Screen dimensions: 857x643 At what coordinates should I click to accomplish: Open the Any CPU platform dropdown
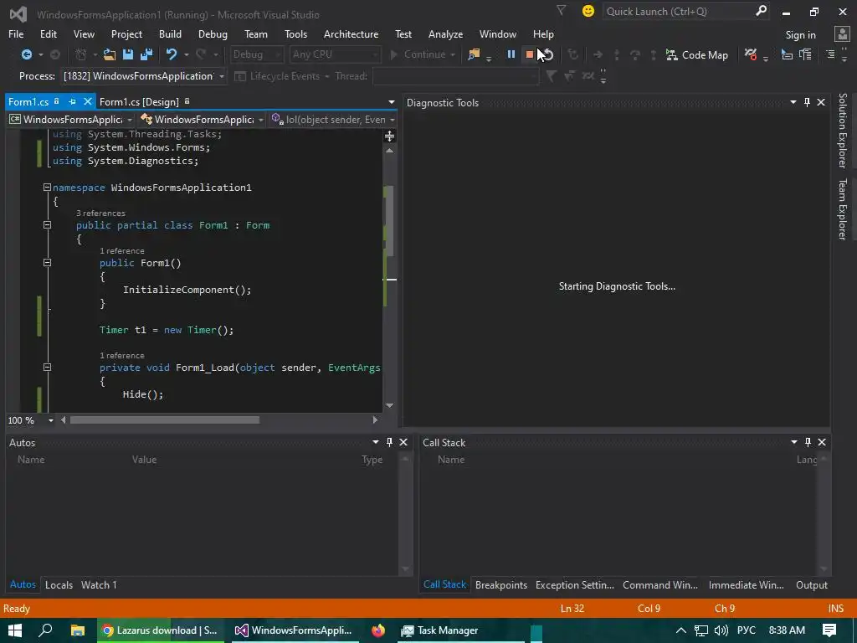coord(335,54)
